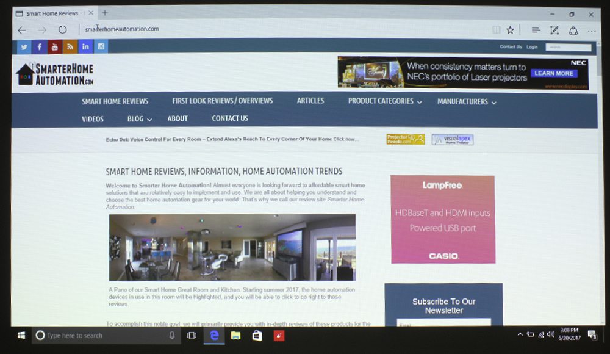610x354 pixels.
Task: Click the Great Room panorama image
Action: [x=232, y=247]
